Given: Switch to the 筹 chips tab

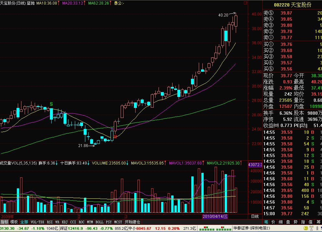Looking at the screenshot, I should point(318,222).
